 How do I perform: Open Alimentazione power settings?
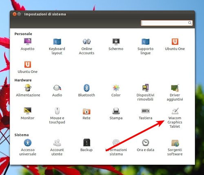[28, 90]
